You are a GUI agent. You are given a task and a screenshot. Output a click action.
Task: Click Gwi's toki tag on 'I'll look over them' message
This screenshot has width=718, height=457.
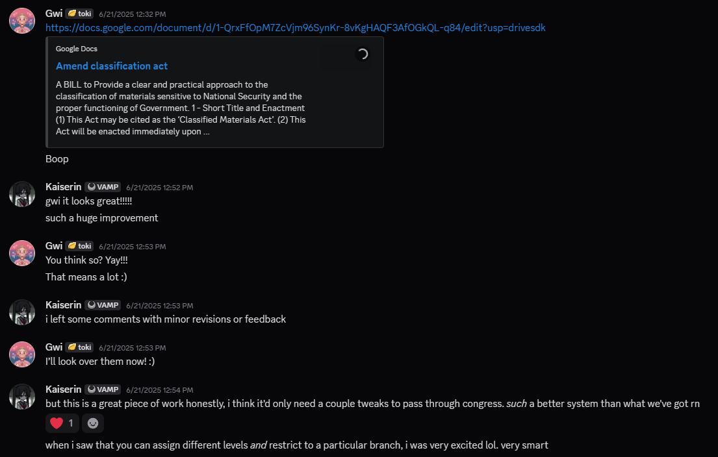pos(79,347)
